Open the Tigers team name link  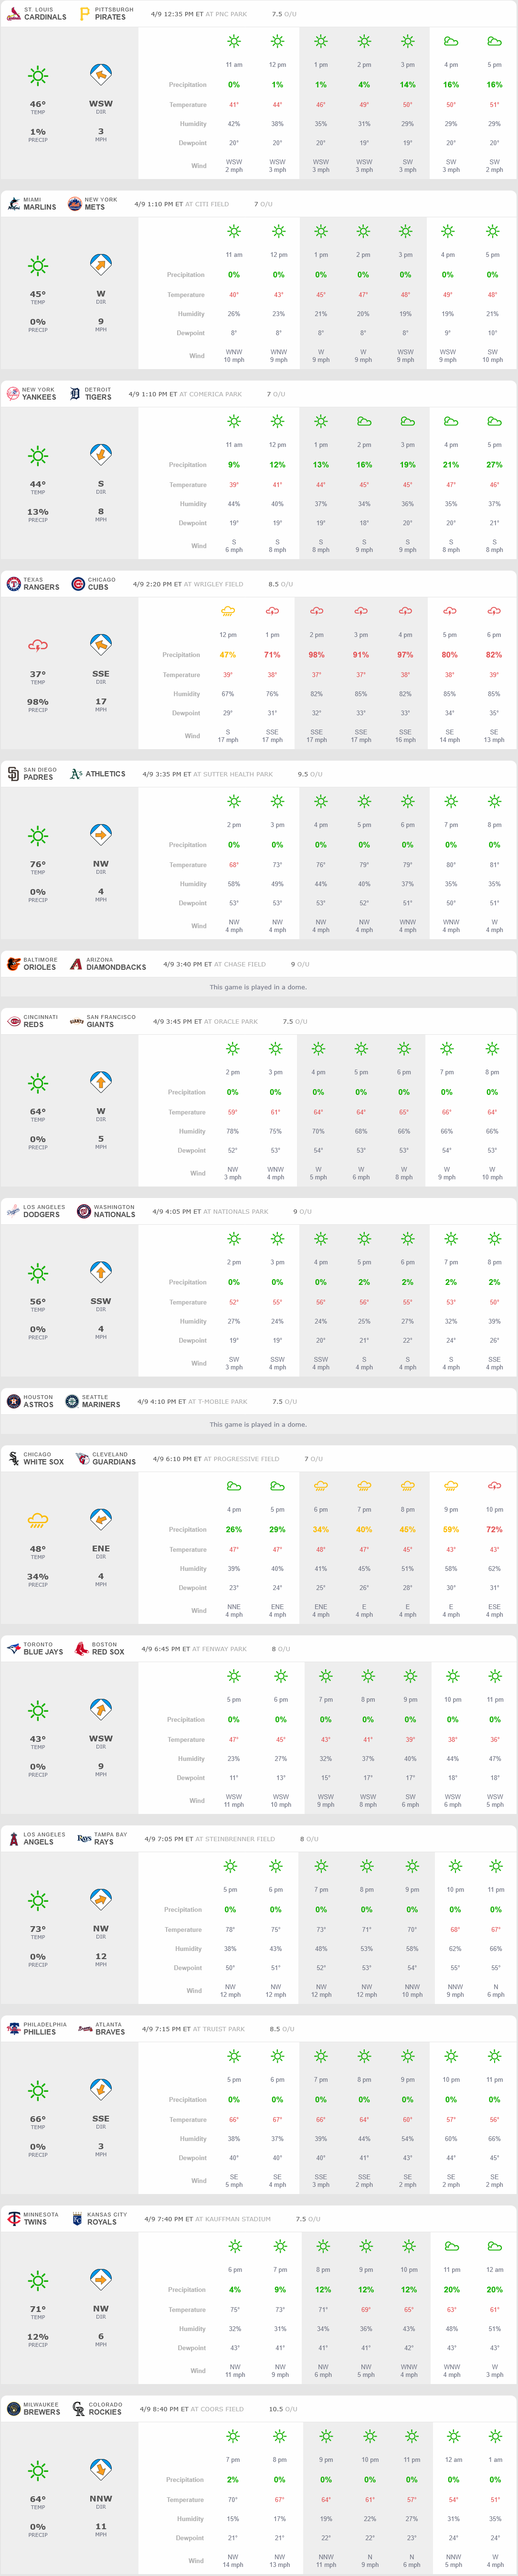pyautogui.click(x=98, y=397)
